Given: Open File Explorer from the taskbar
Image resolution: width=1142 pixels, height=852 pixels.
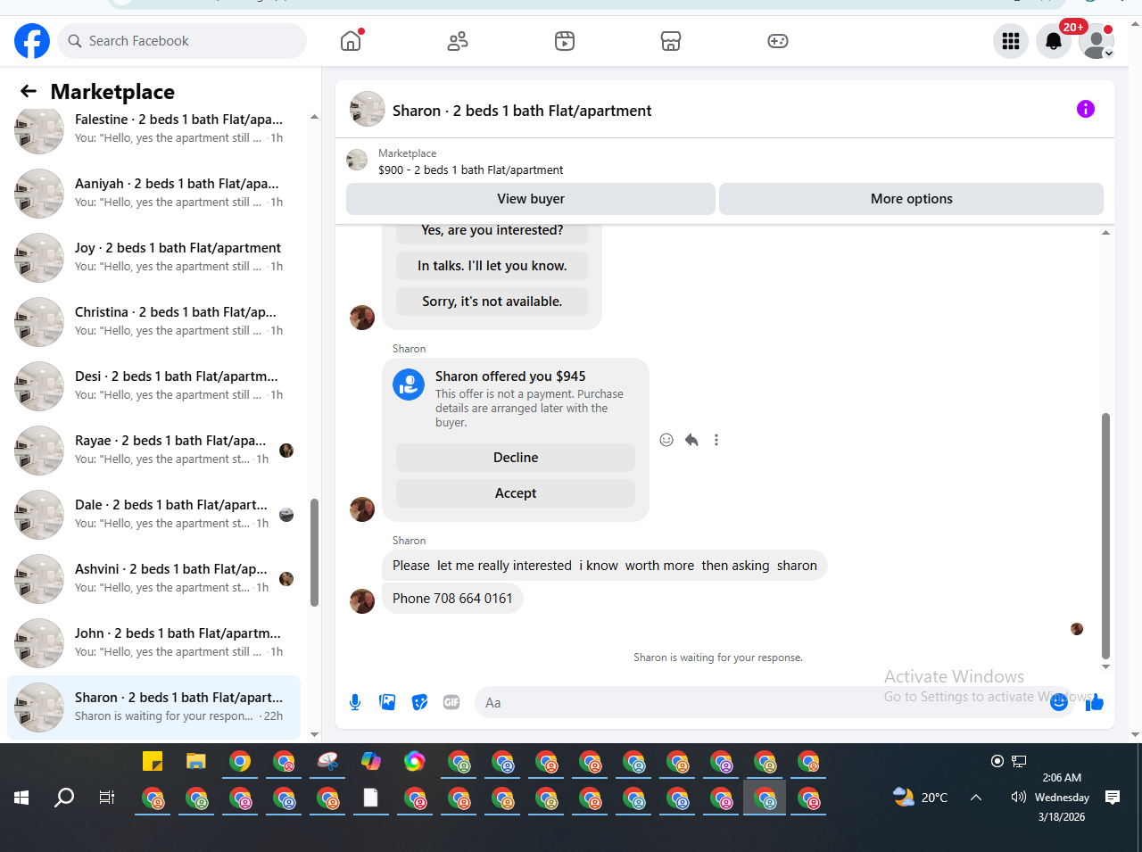Looking at the screenshot, I should (196, 761).
